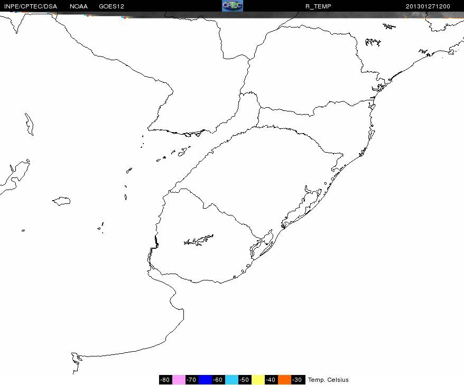Click the R_TEMP product label

point(318,6)
